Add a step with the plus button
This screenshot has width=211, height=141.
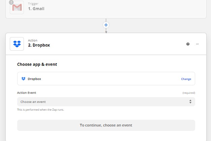pyautogui.click(x=106, y=25)
